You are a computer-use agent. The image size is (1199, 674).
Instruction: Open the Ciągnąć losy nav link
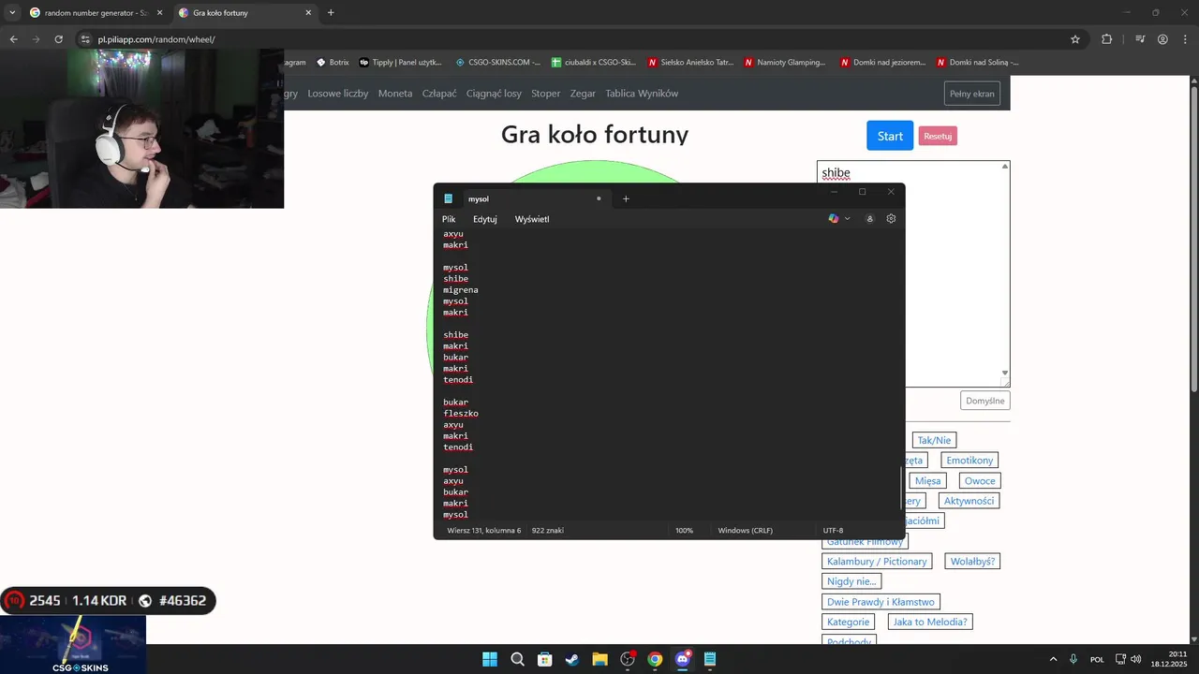(x=494, y=94)
